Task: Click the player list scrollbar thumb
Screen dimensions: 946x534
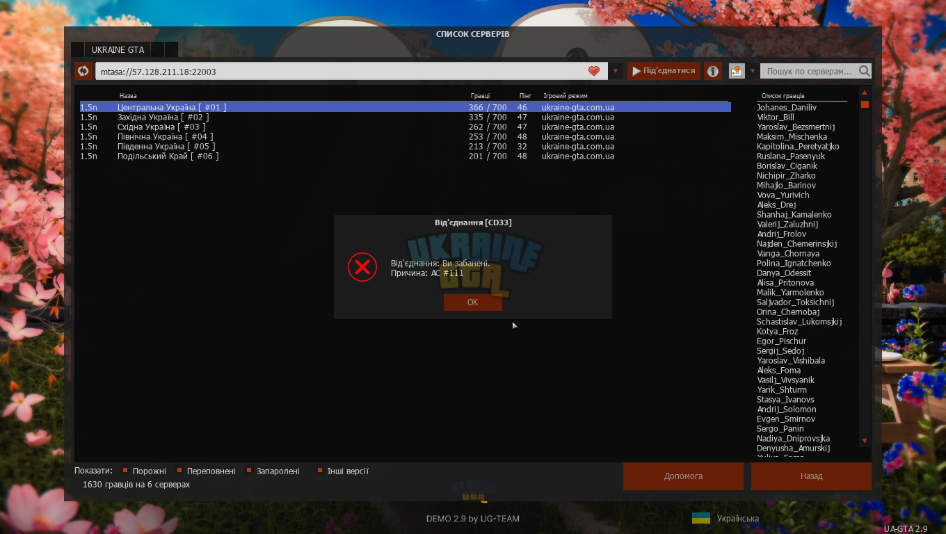Action: pos(865,104)
